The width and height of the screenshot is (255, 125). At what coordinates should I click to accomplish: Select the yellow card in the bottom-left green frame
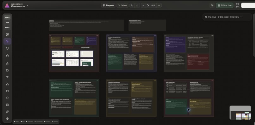tap(85, 106)
